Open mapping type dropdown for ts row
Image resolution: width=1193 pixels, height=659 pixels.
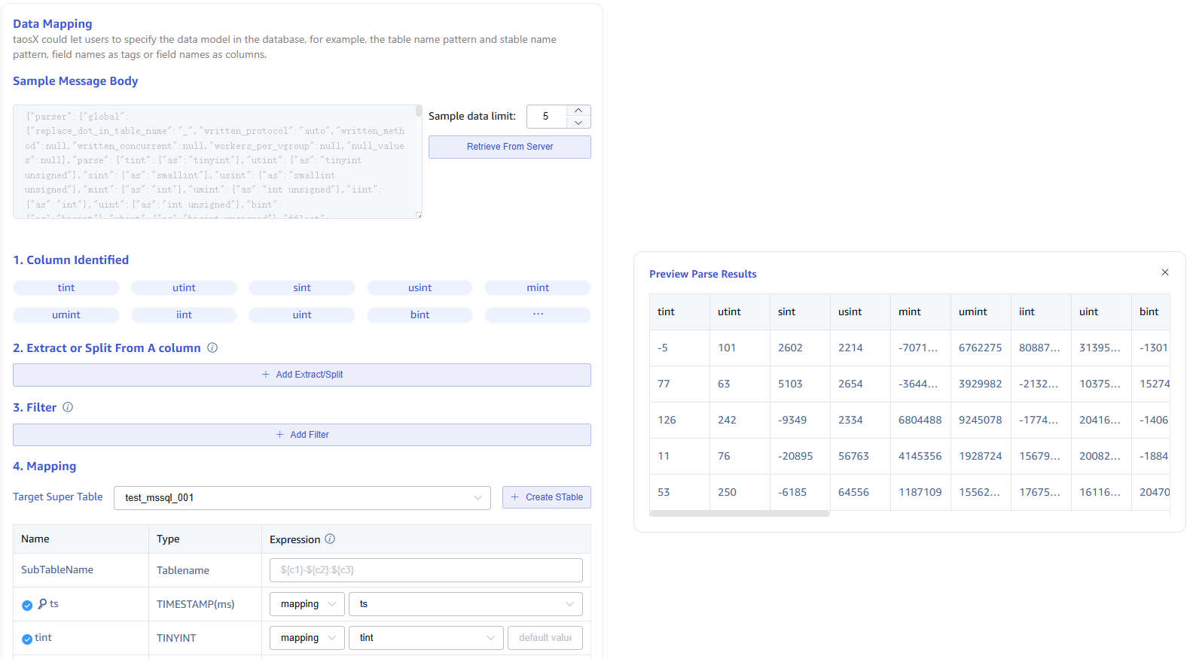click(x=307, y=604)
